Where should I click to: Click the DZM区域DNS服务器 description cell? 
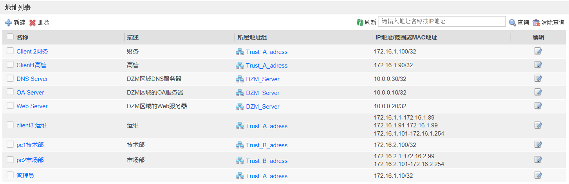pos(154,79)
